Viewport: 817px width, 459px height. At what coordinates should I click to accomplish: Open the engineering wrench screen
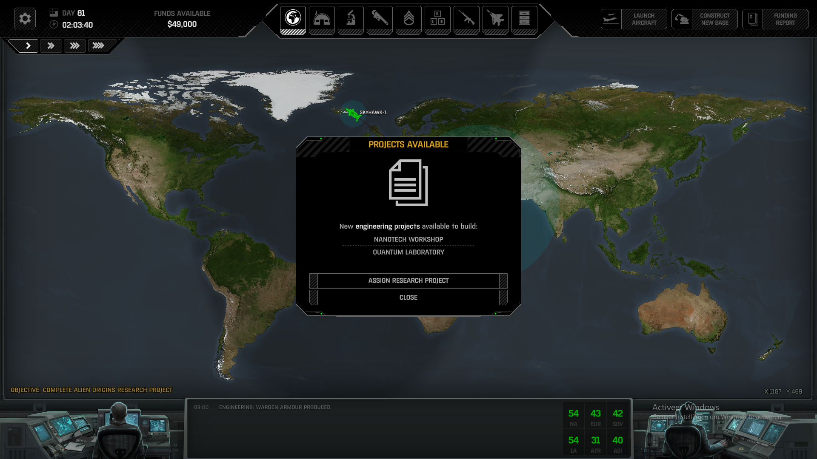click(x=380, y=19)
